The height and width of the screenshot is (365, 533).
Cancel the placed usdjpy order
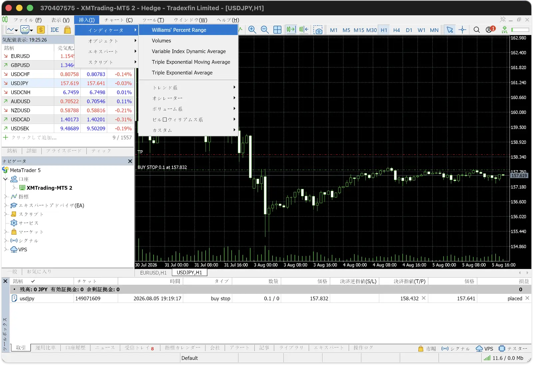click(x=527, y=298)
